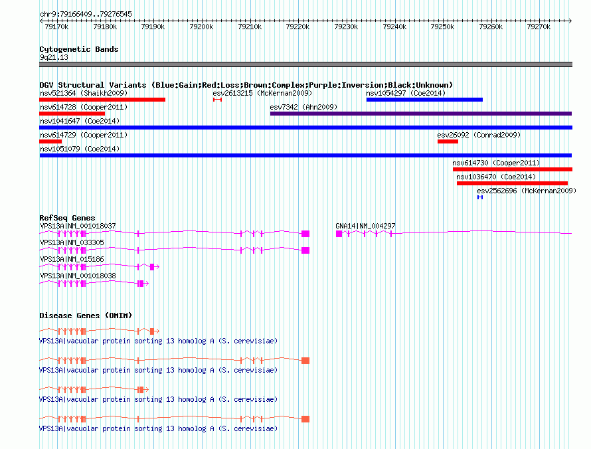Click the 79230k ruler tick label
This screenshot has height=449, width=591.
click(x=346, y=27)
